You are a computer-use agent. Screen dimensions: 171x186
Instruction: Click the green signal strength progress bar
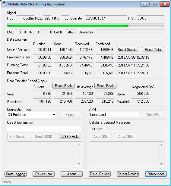(86, 25)
